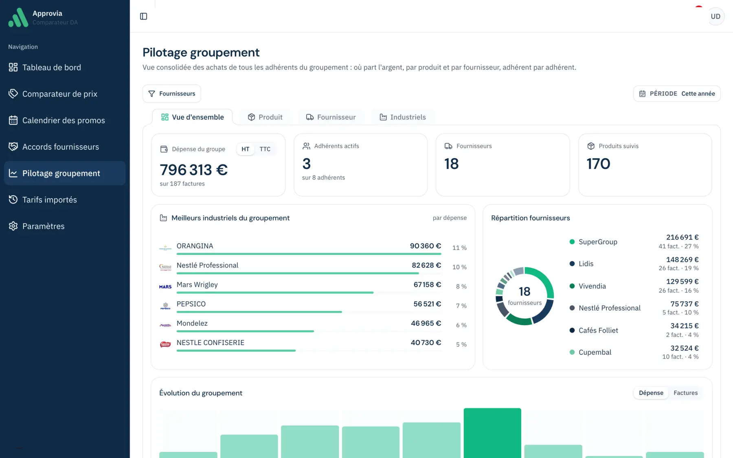
Task: Click Vivendia supplier name in legend
Action: coord(592,286)
